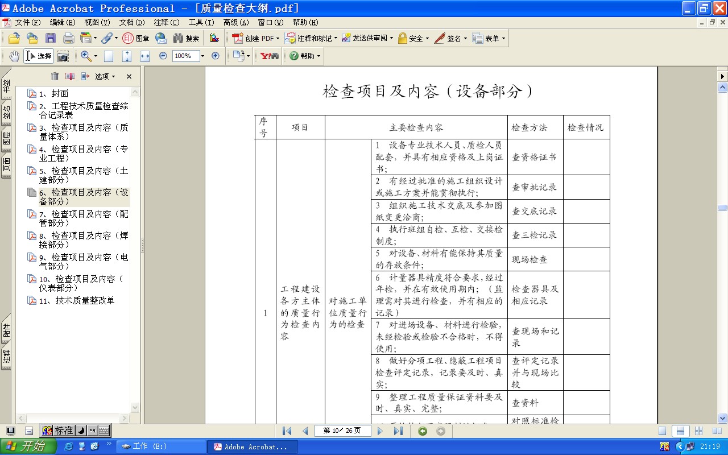Open the bookmarks 选项 options dropdown
The image size is (728, 455).
tap(105, 76)
